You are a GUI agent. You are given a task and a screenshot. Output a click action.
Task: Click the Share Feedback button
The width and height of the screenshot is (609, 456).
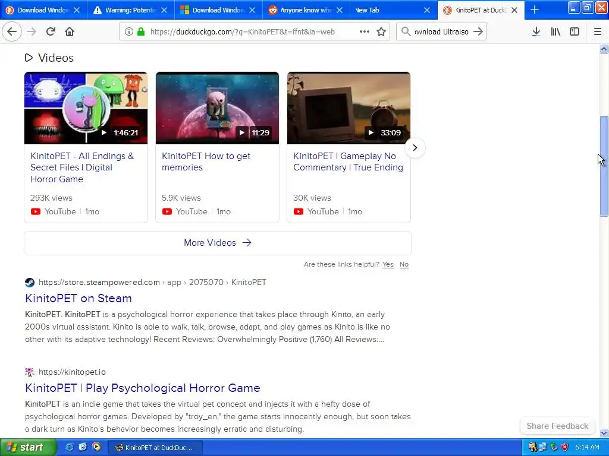[557, 426]
